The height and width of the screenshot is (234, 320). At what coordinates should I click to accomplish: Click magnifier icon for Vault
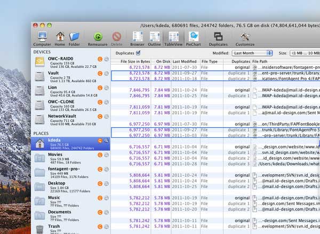pos(106,73)
